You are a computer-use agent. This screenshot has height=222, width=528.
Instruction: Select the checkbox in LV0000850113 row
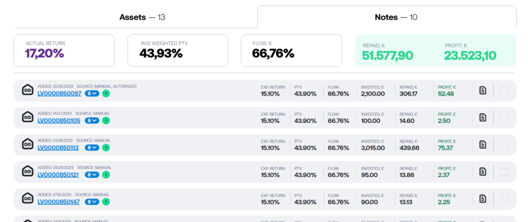504,144
